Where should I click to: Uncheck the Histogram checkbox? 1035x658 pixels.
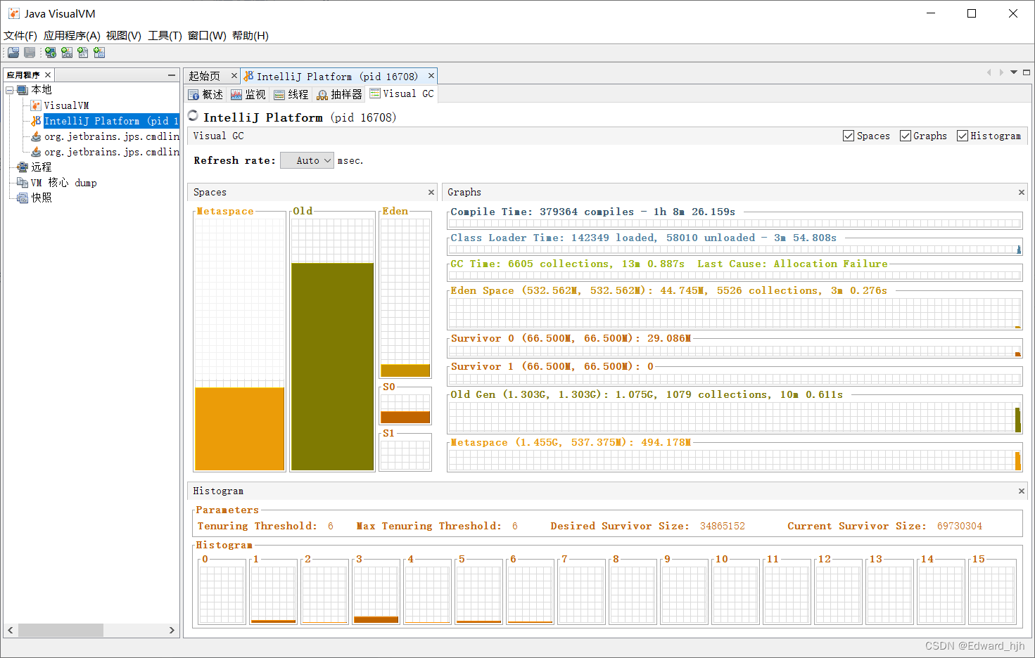(963, 136)
